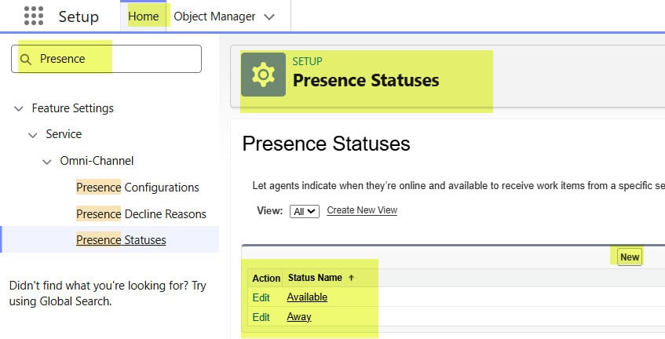Select Service tree label

(x=64, y=134)
